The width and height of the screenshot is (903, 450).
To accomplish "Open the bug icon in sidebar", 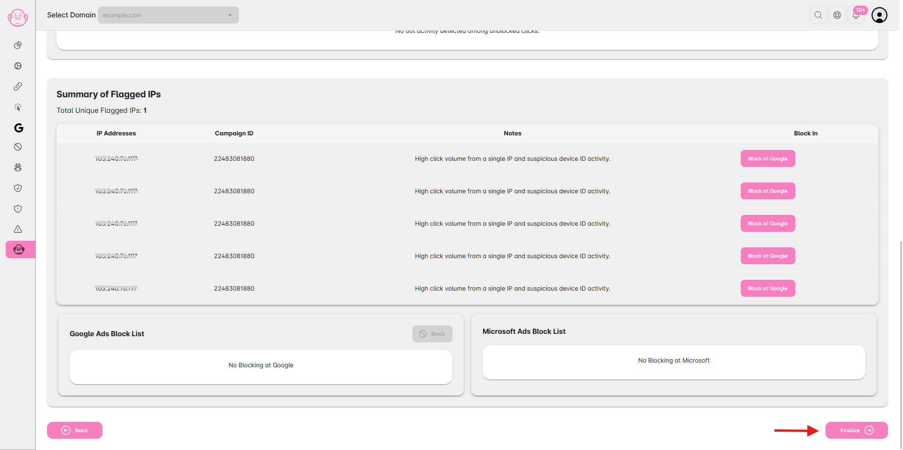I will pyautogui.click(x=18, y=167).
